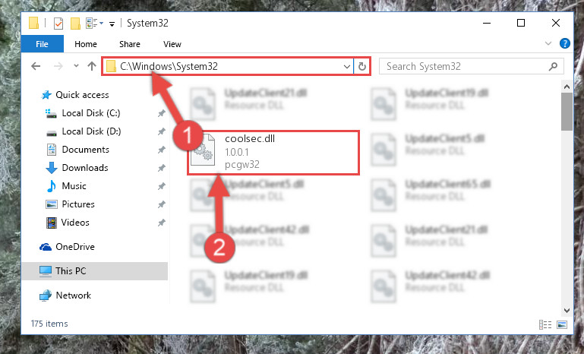Unpin Downloads using its pin icon
The image size is (584, 354).
[x=161, y=168]
